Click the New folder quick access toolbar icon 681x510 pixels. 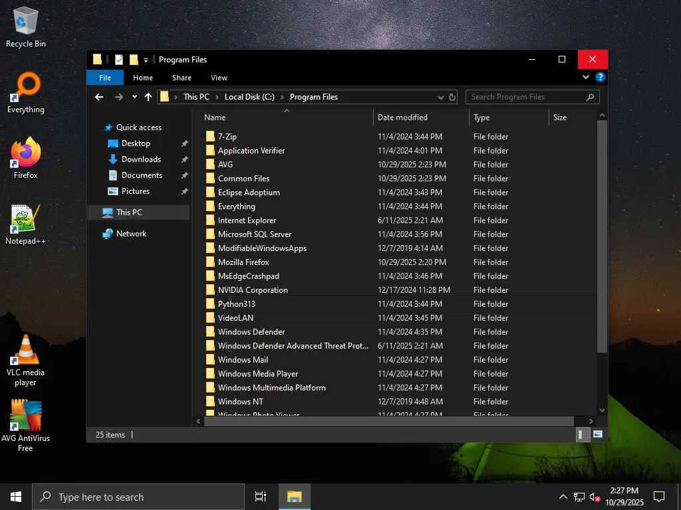(134, 59)
